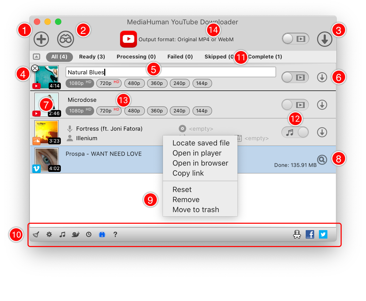Select 1080p HD quality for Natural Blues

(80, 83)
